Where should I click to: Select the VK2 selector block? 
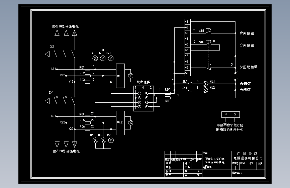coord(120,123)
